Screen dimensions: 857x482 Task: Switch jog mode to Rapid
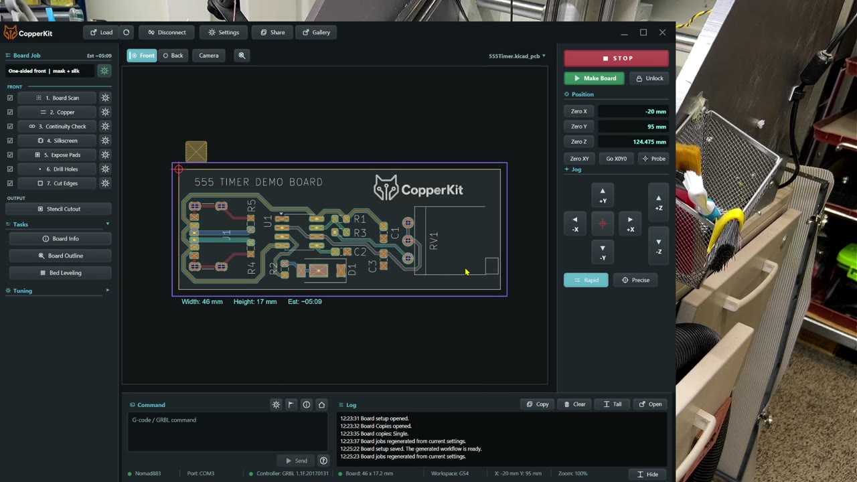click(x=586, y=280)
